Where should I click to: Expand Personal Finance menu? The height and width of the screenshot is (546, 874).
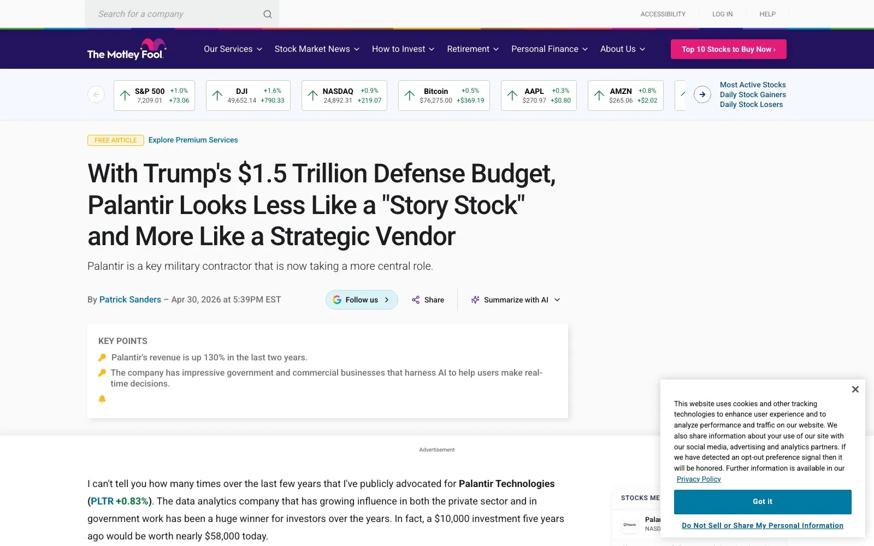[x=550, y=49]
